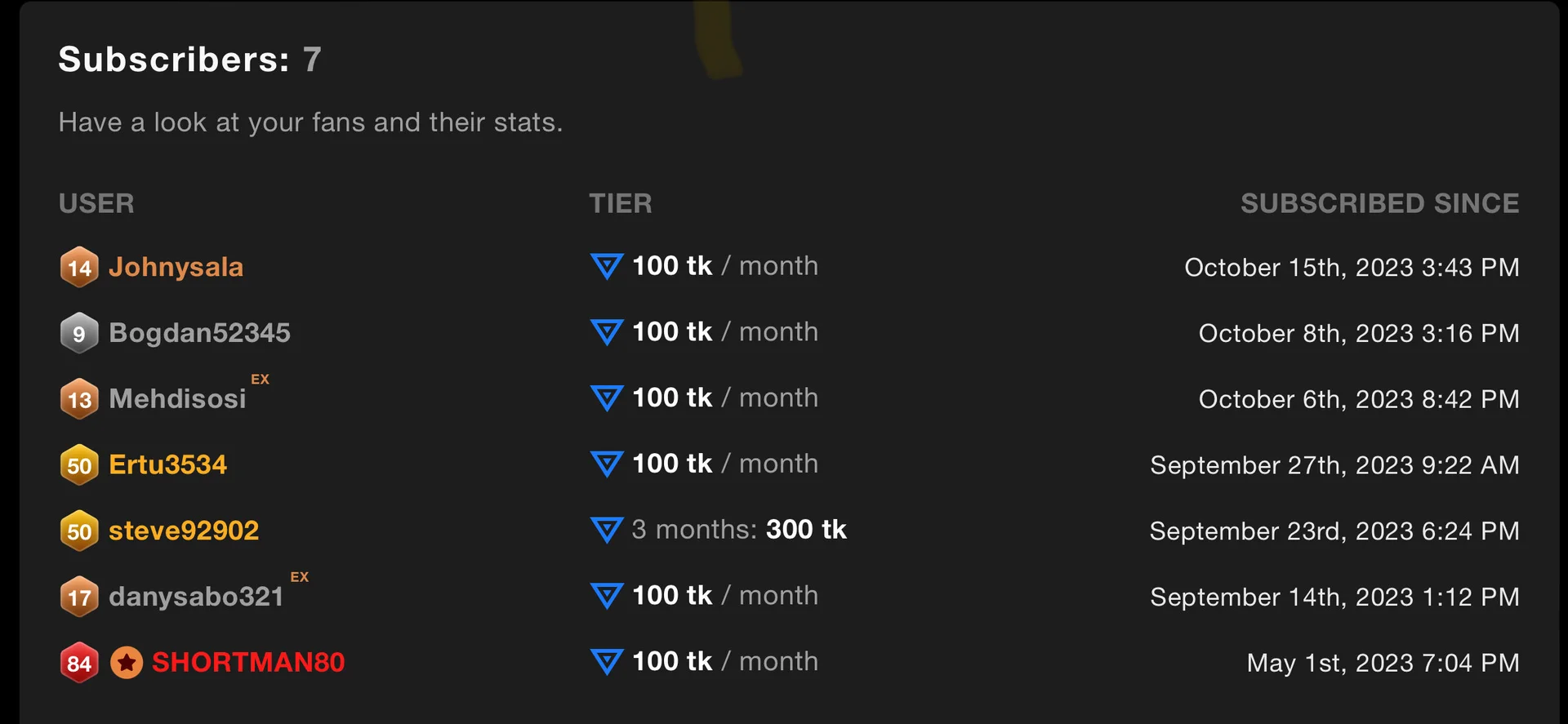Open Johnysala's user profile

pyautogui.click(x=176, y=267)
